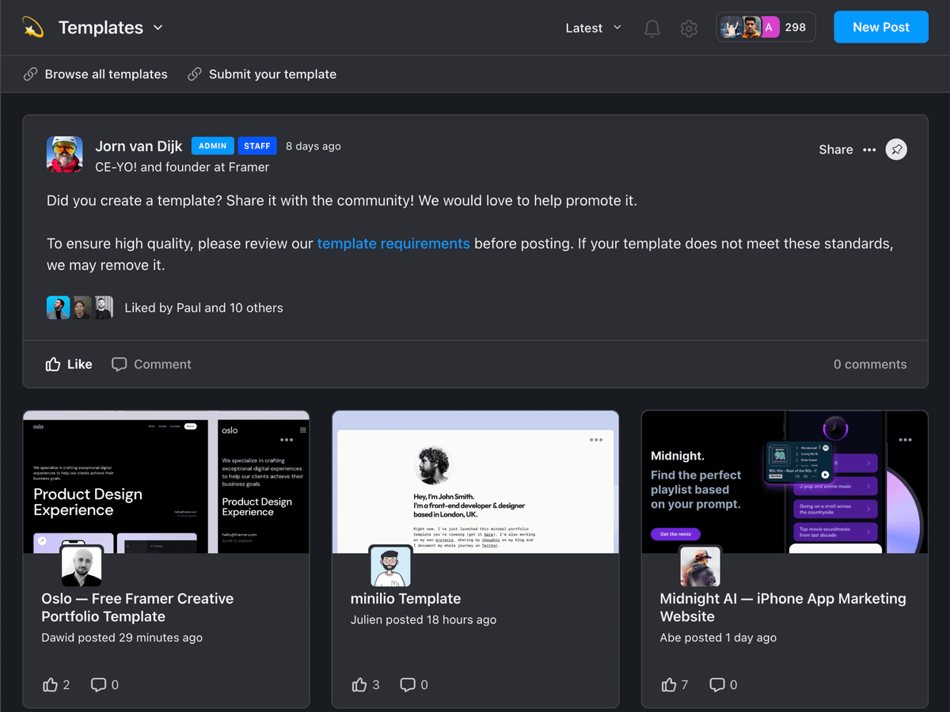This screenshot has height=712, width=950.
Task: Like the Oslo template post
Action: 51,684
